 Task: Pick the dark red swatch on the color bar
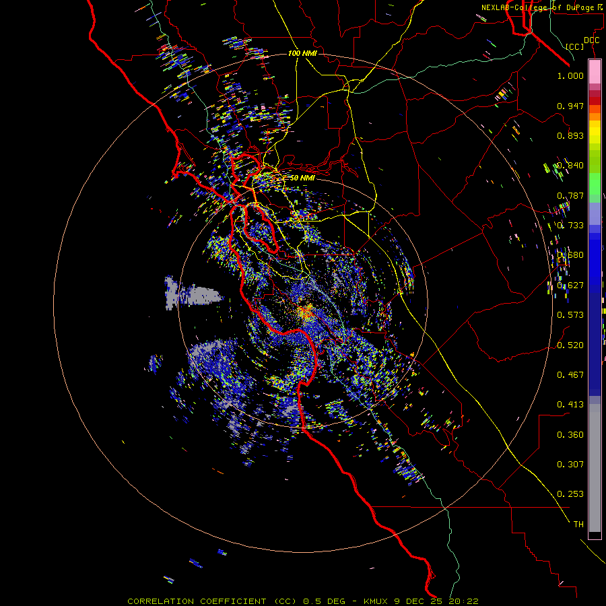click(595, 101)
